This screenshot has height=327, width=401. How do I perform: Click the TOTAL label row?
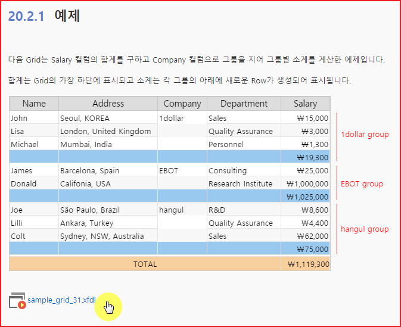click(145, 264)
